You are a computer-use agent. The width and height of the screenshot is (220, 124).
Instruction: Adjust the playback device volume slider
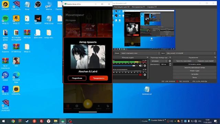(x=125, y=75)
